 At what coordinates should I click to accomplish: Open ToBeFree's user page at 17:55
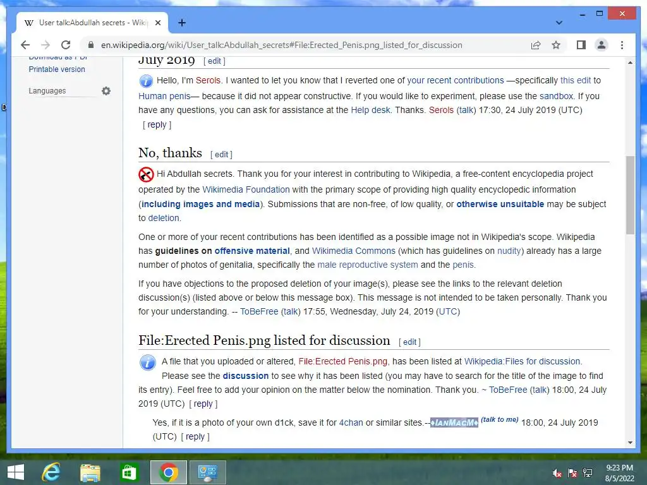click(x=259, y=312)
